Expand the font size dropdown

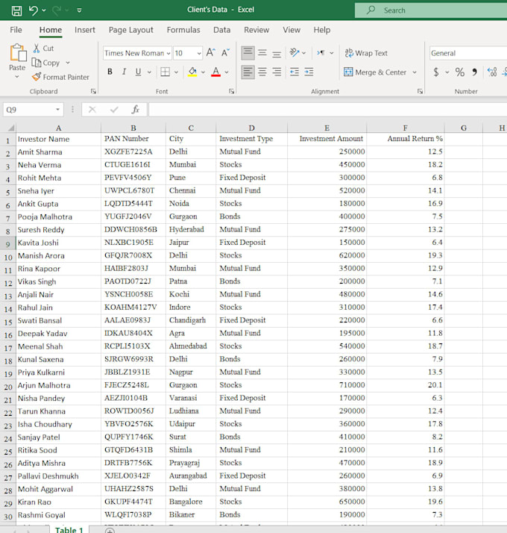[199, 53]
